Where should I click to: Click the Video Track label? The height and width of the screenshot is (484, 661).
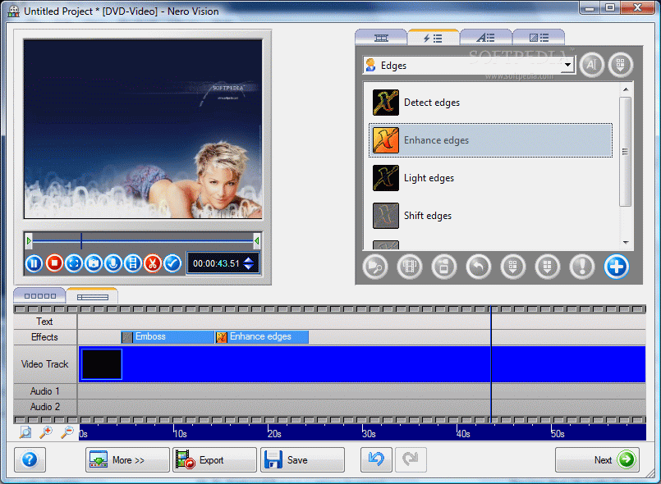(44, 364)
